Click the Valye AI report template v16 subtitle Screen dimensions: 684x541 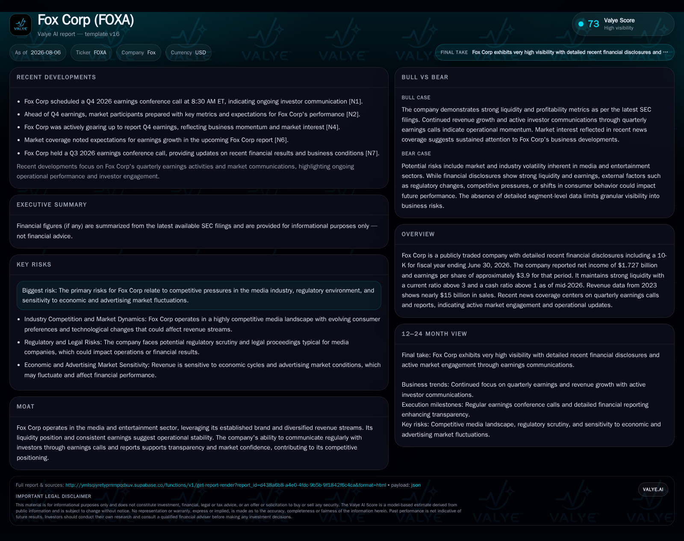tap(79, 34)
